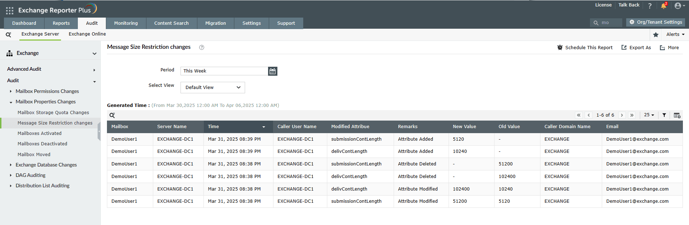Click the 1-6 of 6 pagination text
This screenshot has height=225, width=689.
point(605,115)
